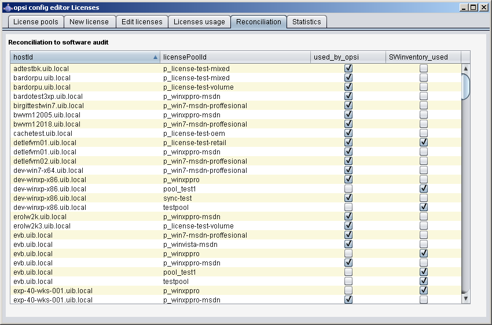Select host cell birgittestwin7.uib.local
492x325 pixels.
click(x=85, y=106)
